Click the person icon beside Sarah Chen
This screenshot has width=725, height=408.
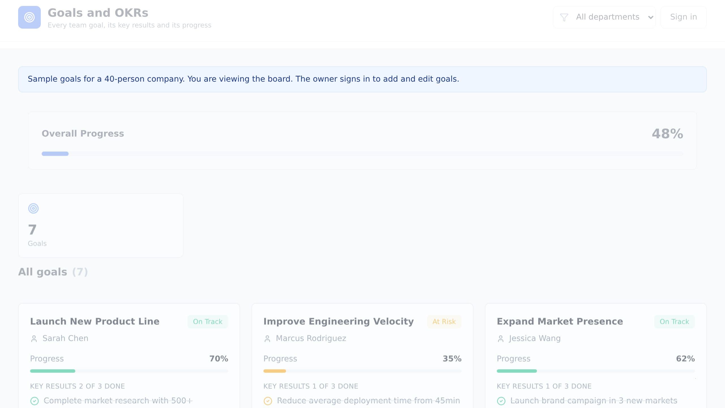[34, 339]
